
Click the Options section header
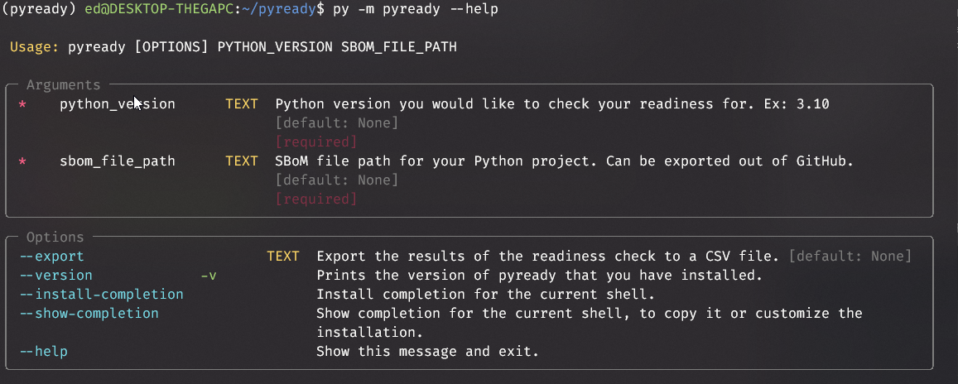point(55,238)
